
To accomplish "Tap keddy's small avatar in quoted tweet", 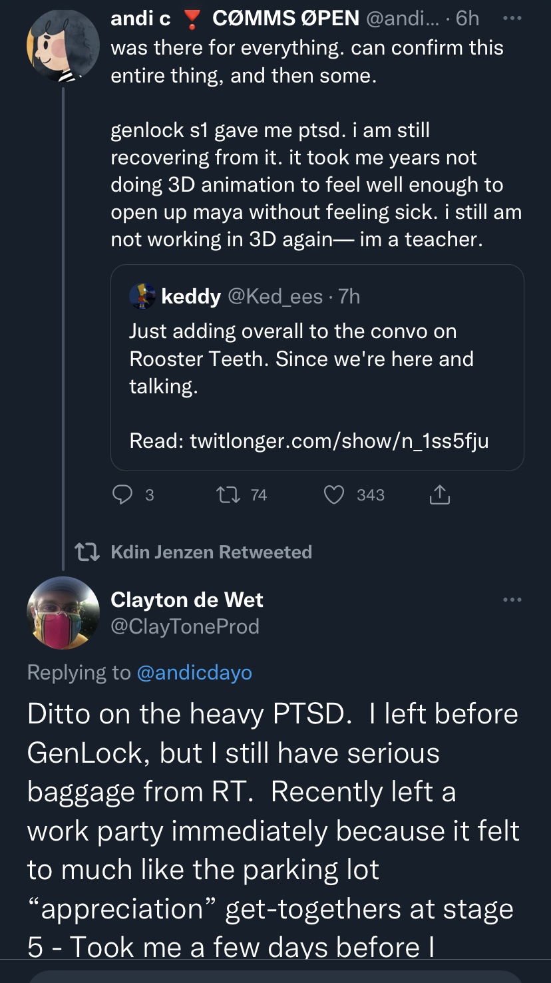I will (x=142, y=295).
